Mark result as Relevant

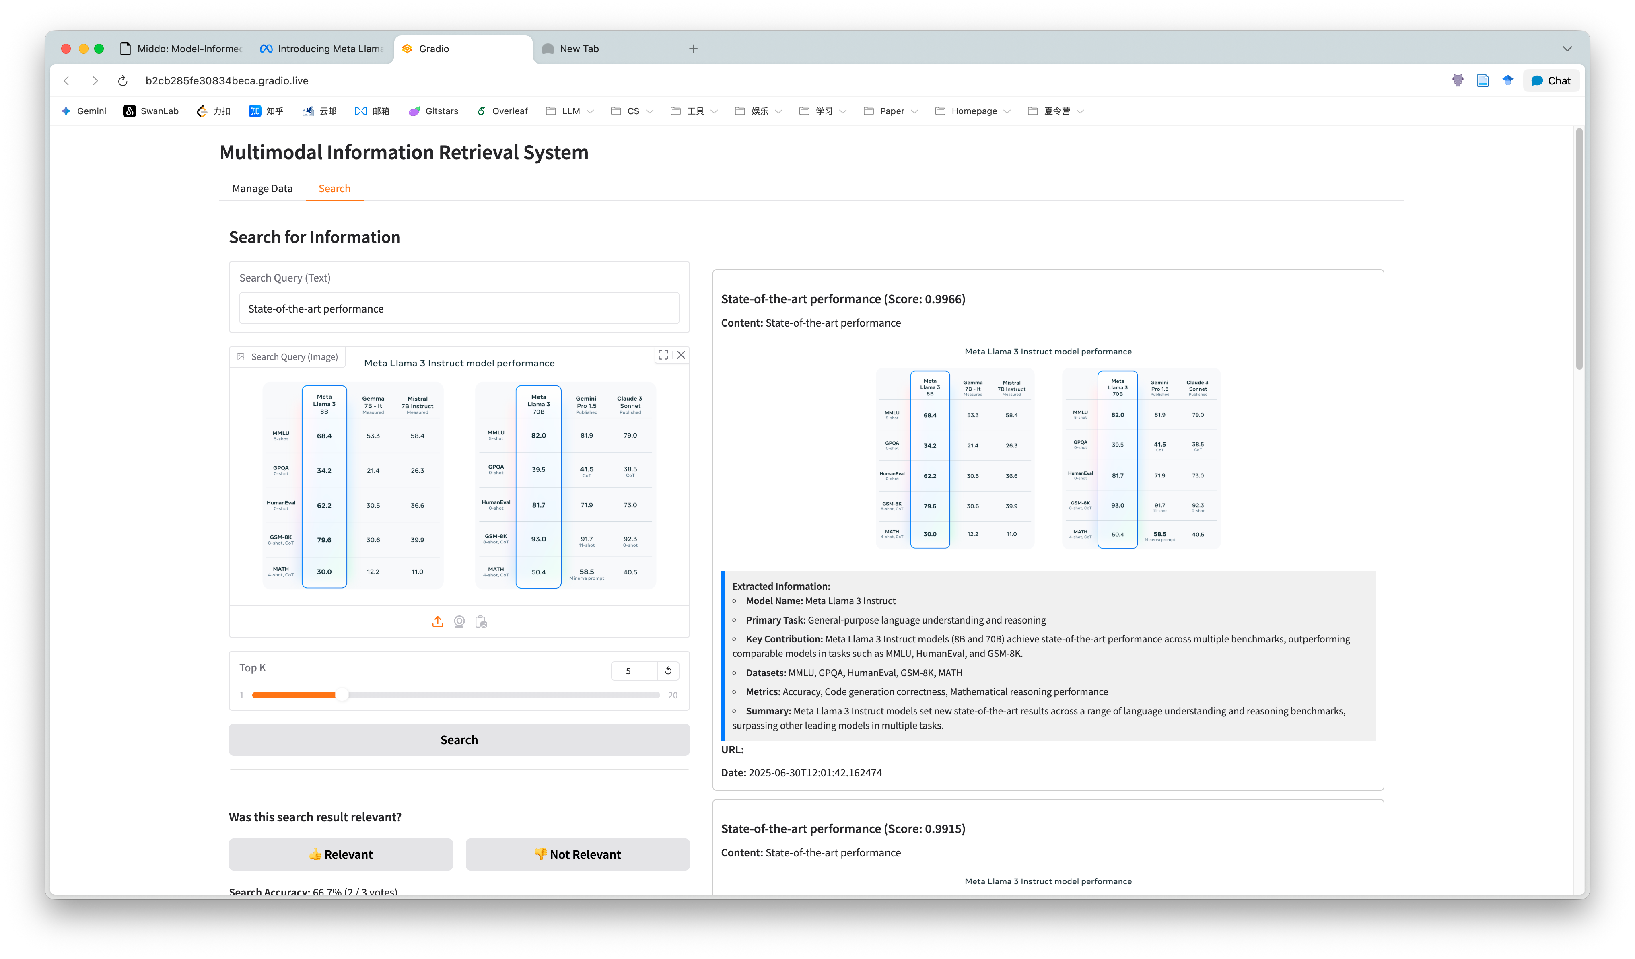(341, 854)
